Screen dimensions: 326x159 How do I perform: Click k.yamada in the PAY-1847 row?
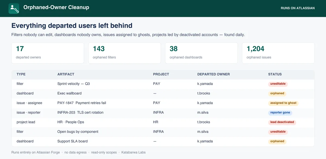tap(205, 103)
